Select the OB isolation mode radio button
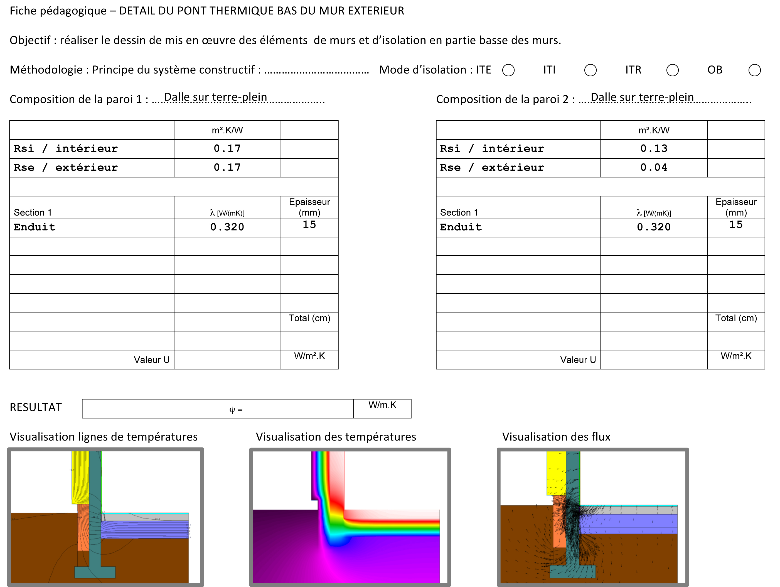780x587 pixels. (755, 70)
